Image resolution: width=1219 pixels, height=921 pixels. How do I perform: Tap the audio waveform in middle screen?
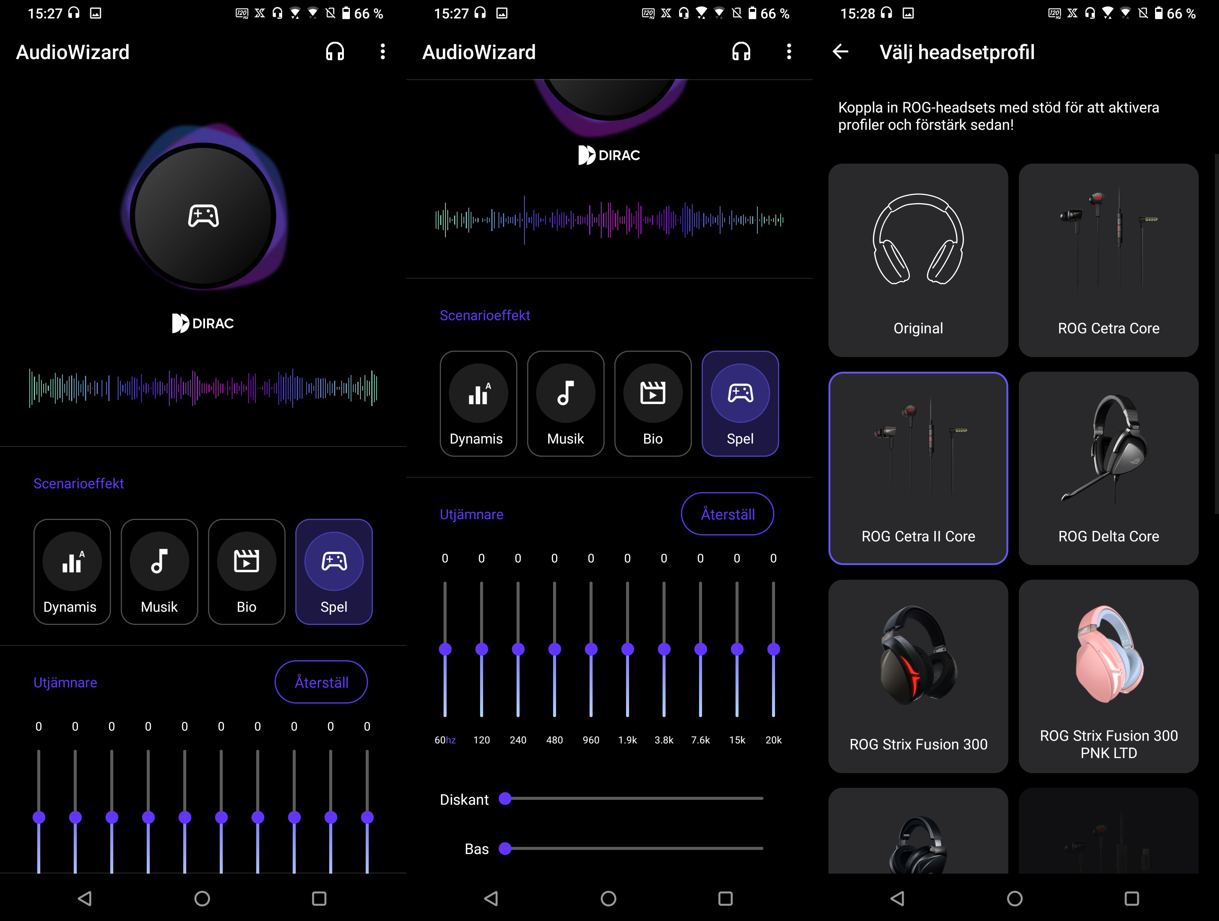pos(609,219)
